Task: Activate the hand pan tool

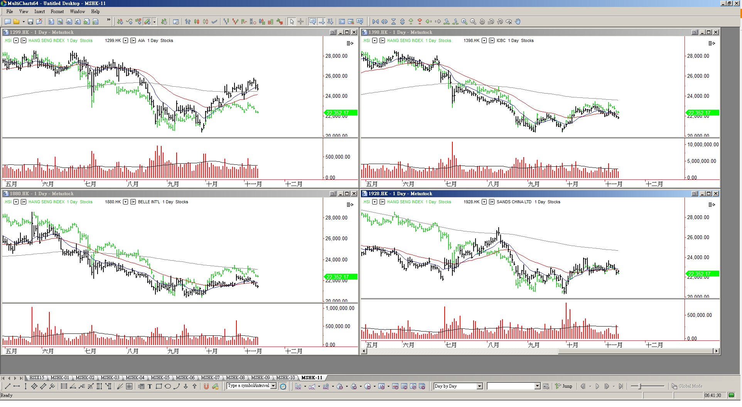Action: tap(518, 22)
